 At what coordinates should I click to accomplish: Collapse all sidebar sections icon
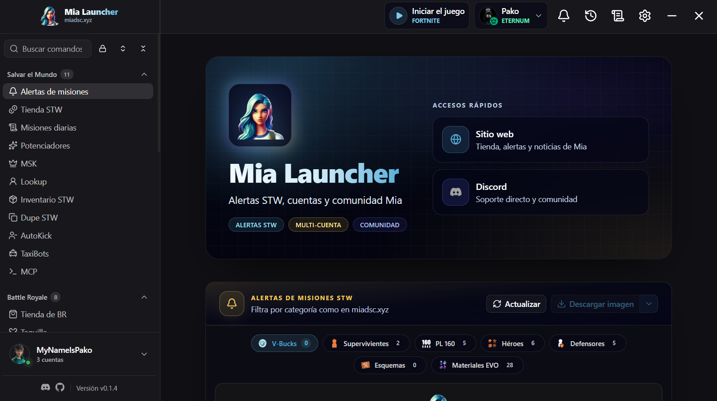coord(143,49)
